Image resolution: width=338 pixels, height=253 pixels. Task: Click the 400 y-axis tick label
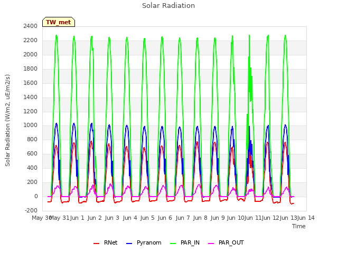pos(32,168)
